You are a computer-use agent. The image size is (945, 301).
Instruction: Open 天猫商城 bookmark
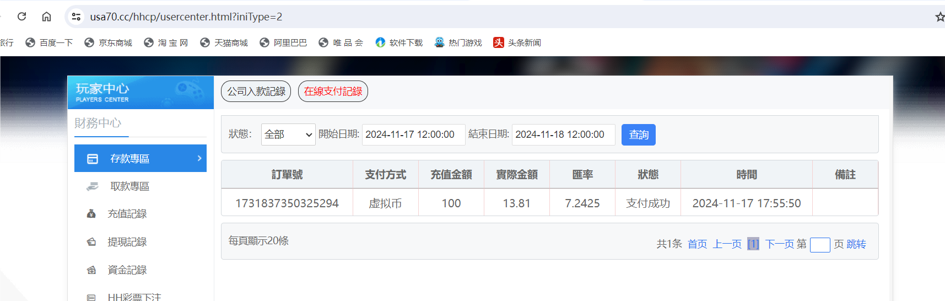click(224, 42)
